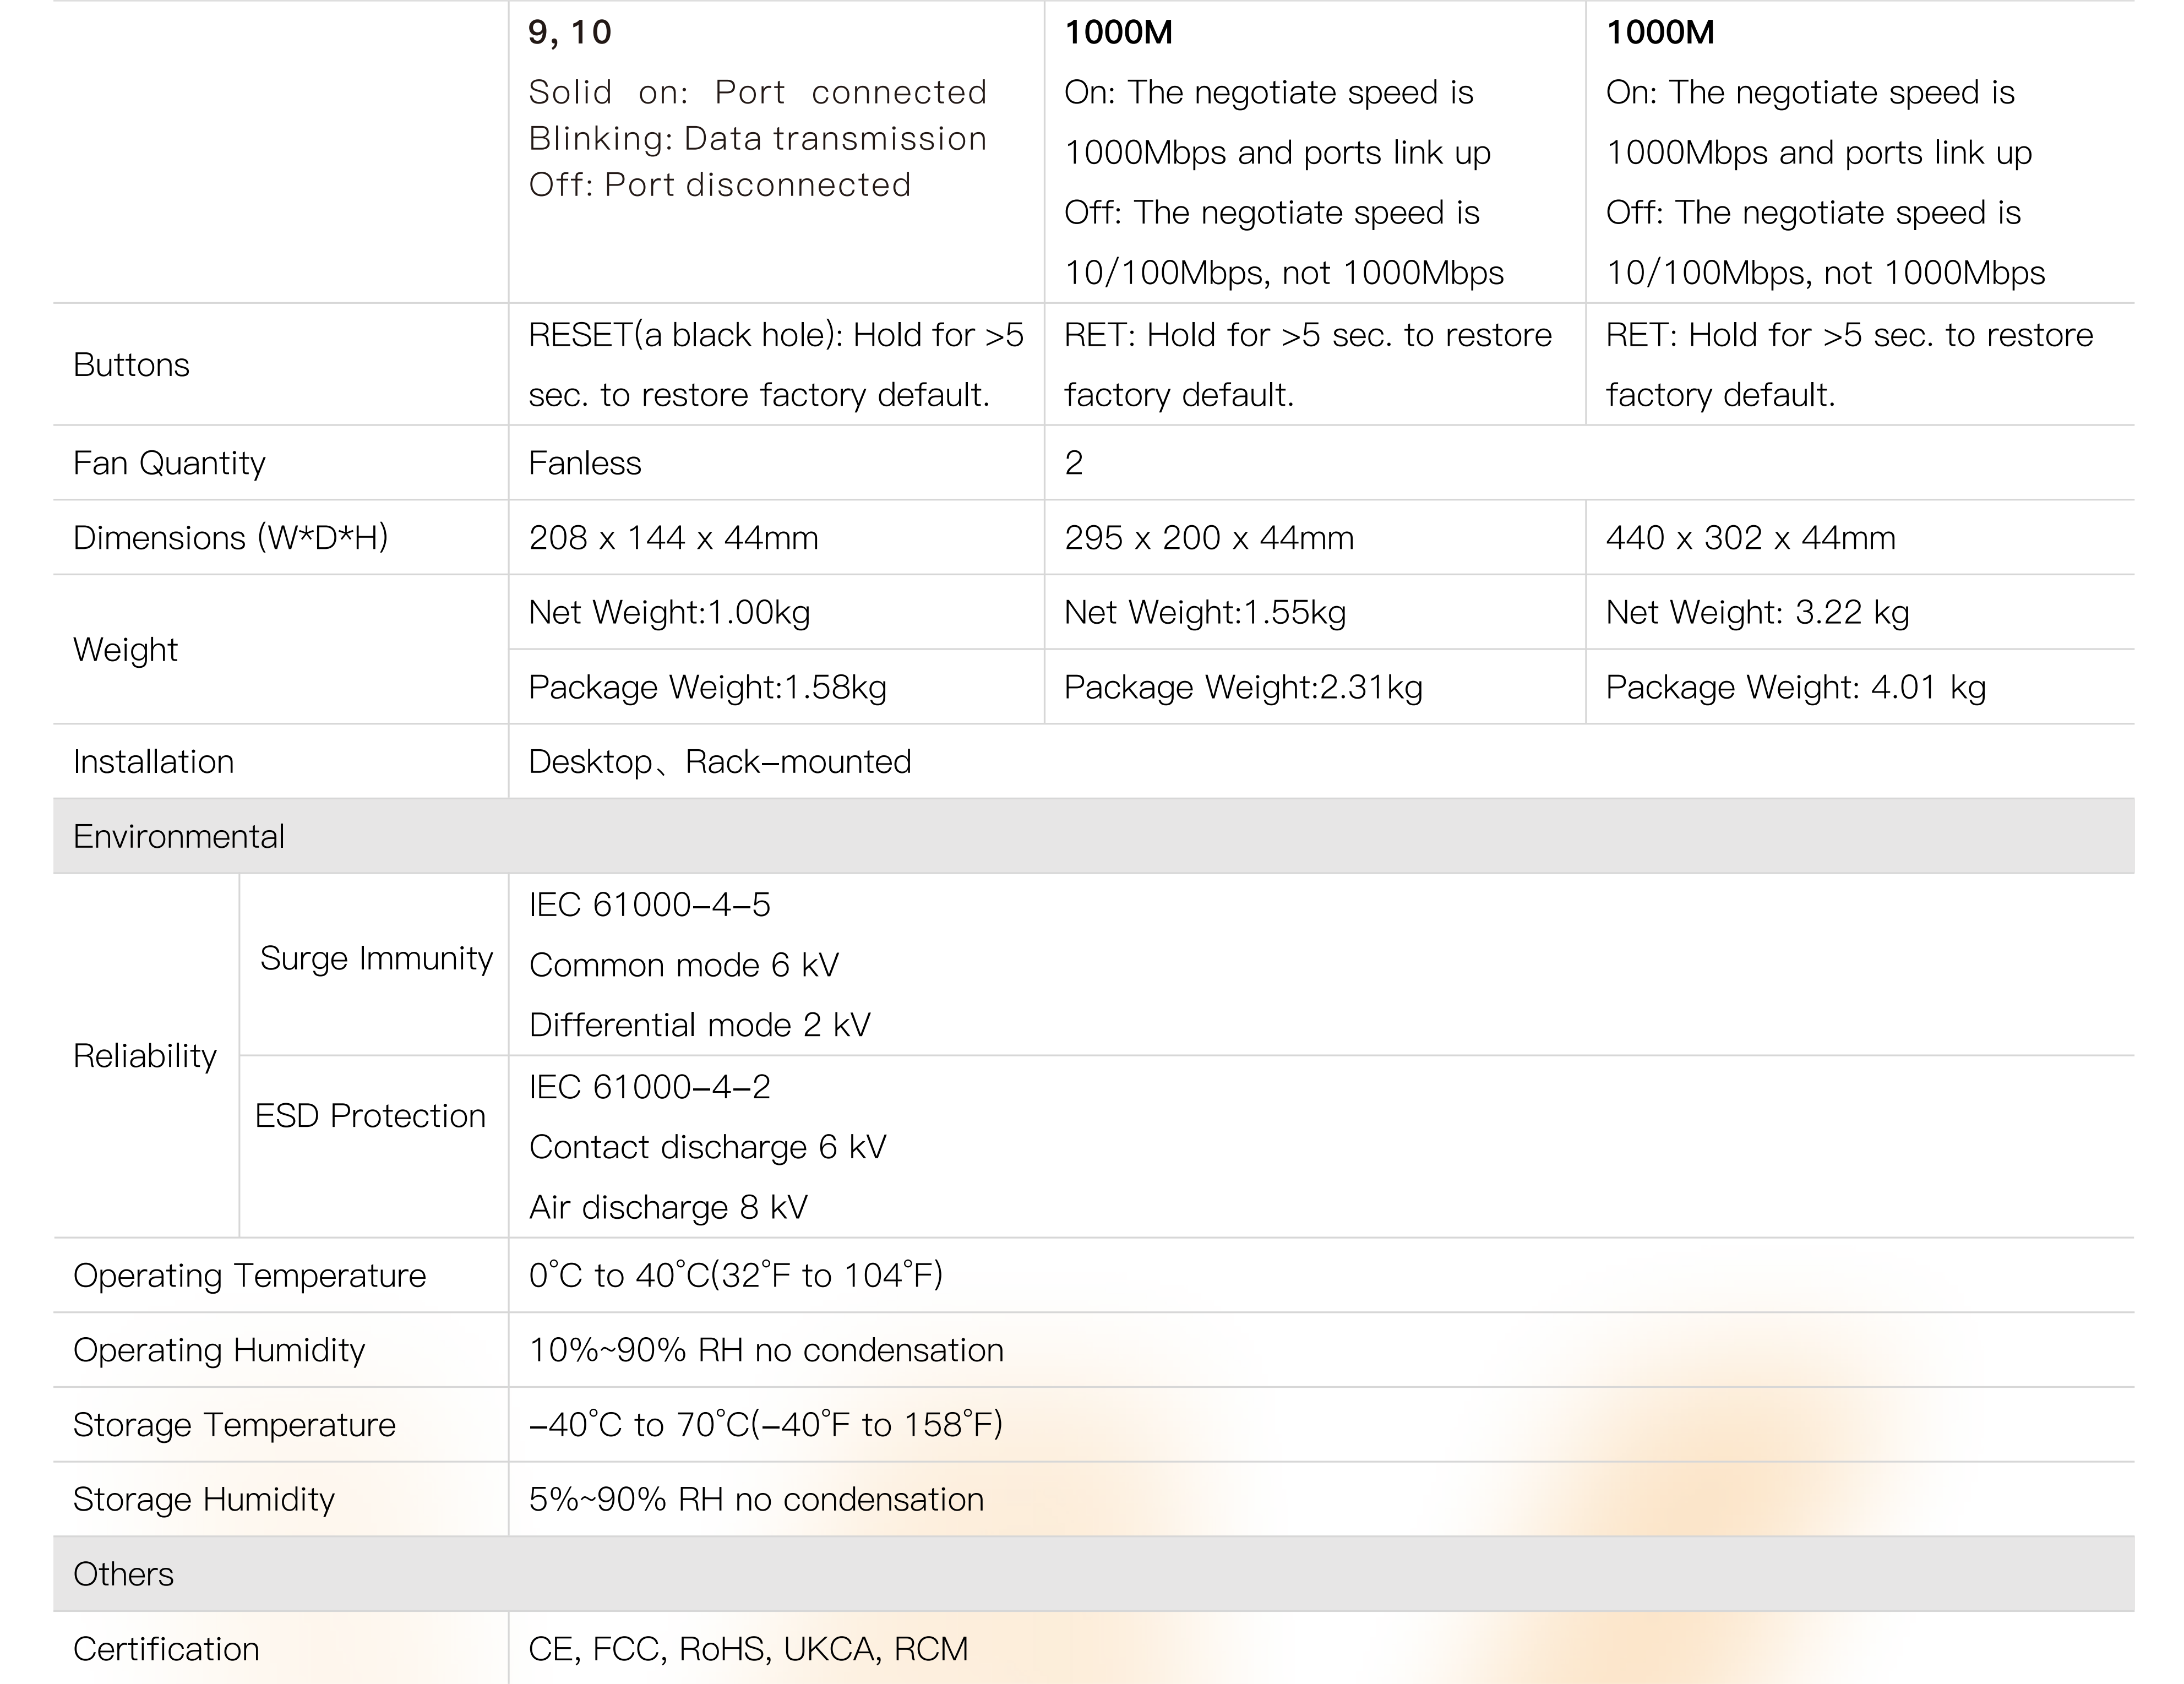Click the Others section header
Viewport: 2184px width, 1684px height.
tap(123, 1574)
